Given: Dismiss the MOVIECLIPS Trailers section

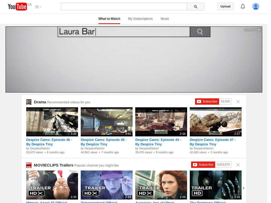Looking at the screenshot, I should click(238, 165).
